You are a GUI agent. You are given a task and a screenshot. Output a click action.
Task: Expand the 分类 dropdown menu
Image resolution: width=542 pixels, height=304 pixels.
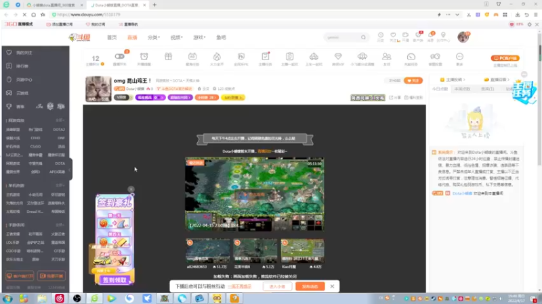154,37
